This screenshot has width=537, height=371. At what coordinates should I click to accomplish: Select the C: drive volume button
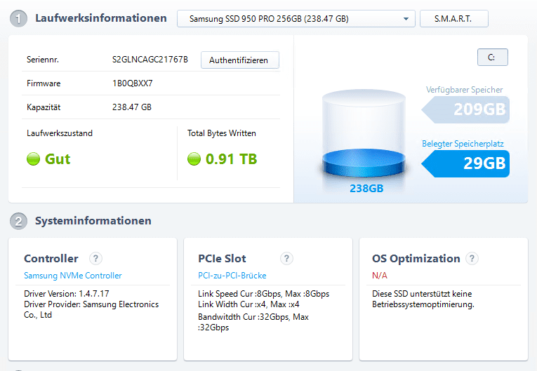(x=493, y=57)
